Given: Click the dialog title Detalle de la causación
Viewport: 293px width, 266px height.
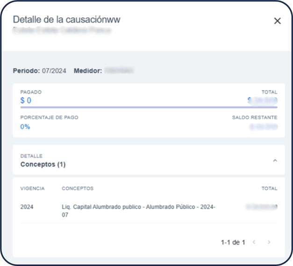Looking at the screenshot, I should pyautogui.click(x=66, y=19).
